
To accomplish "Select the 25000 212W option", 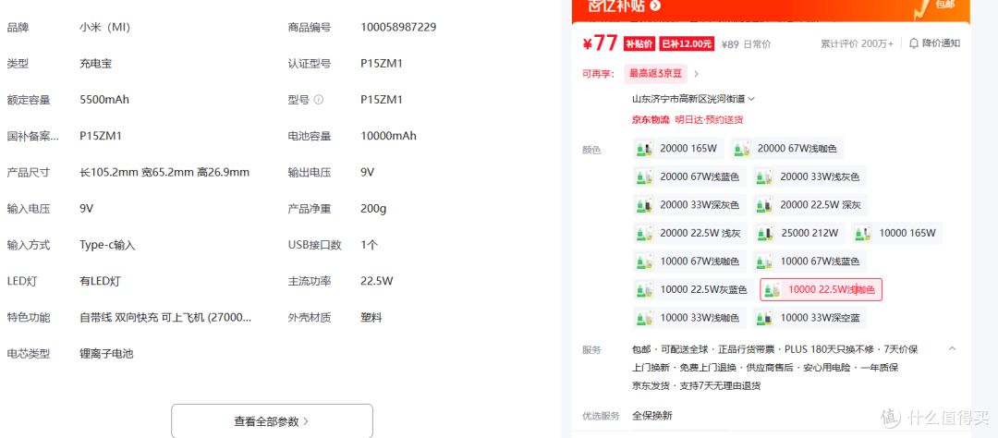I will click(x=799, y=234).
